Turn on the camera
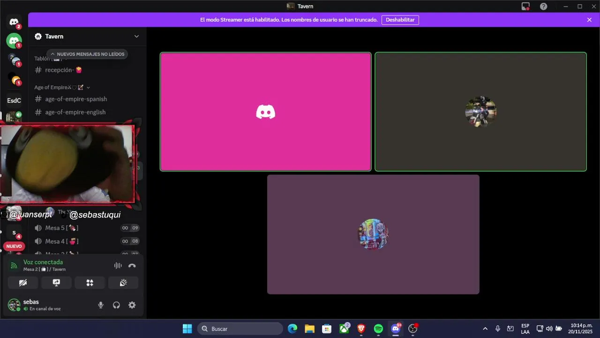The width and height of the screenshot is (600, 338). (23, 283)
